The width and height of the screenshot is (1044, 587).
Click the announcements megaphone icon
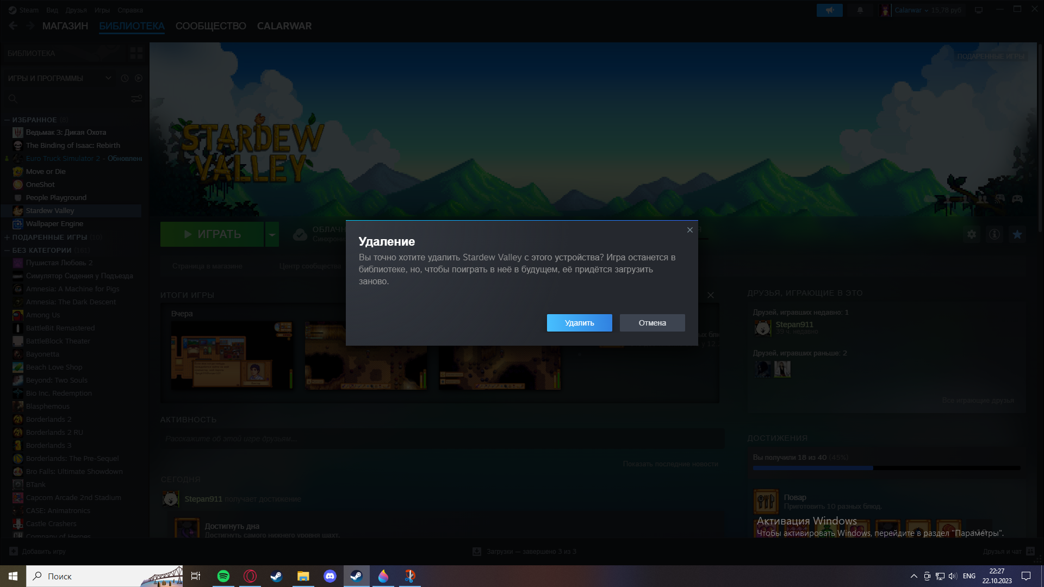coord(829,10)
